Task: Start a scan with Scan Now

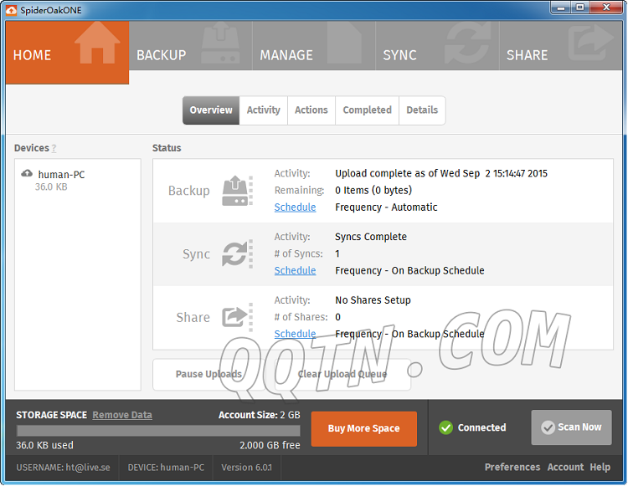Action: coord(571,427)
